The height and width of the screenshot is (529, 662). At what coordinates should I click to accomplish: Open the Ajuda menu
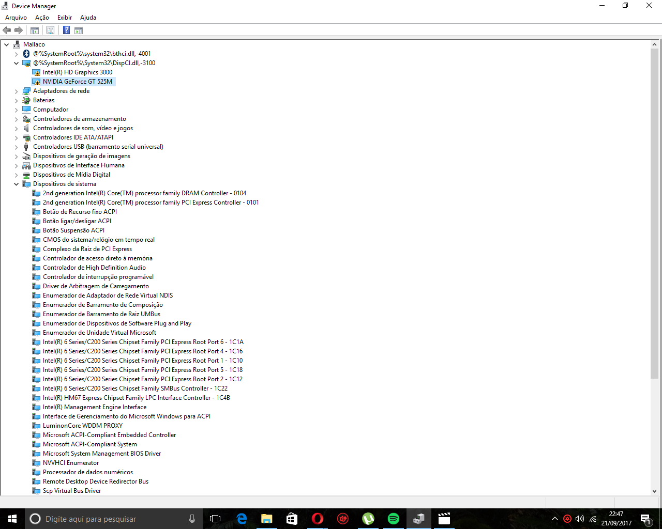click(88, 18)
